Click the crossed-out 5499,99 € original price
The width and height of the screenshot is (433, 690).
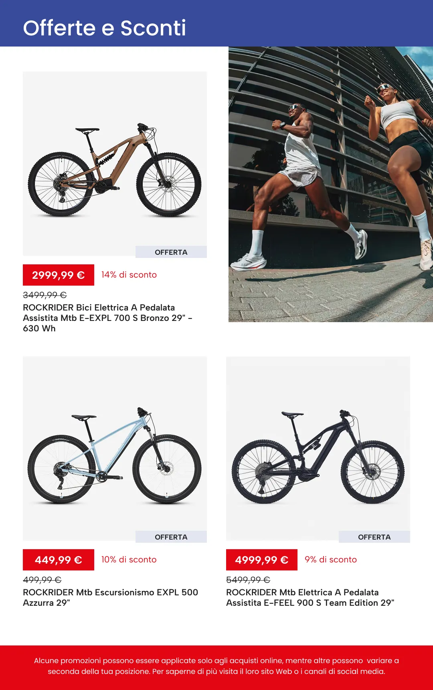point(248,580)
